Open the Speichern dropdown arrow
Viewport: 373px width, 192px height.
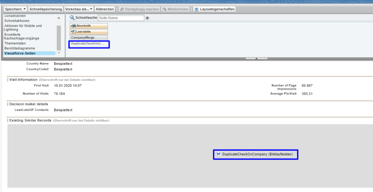24,9
